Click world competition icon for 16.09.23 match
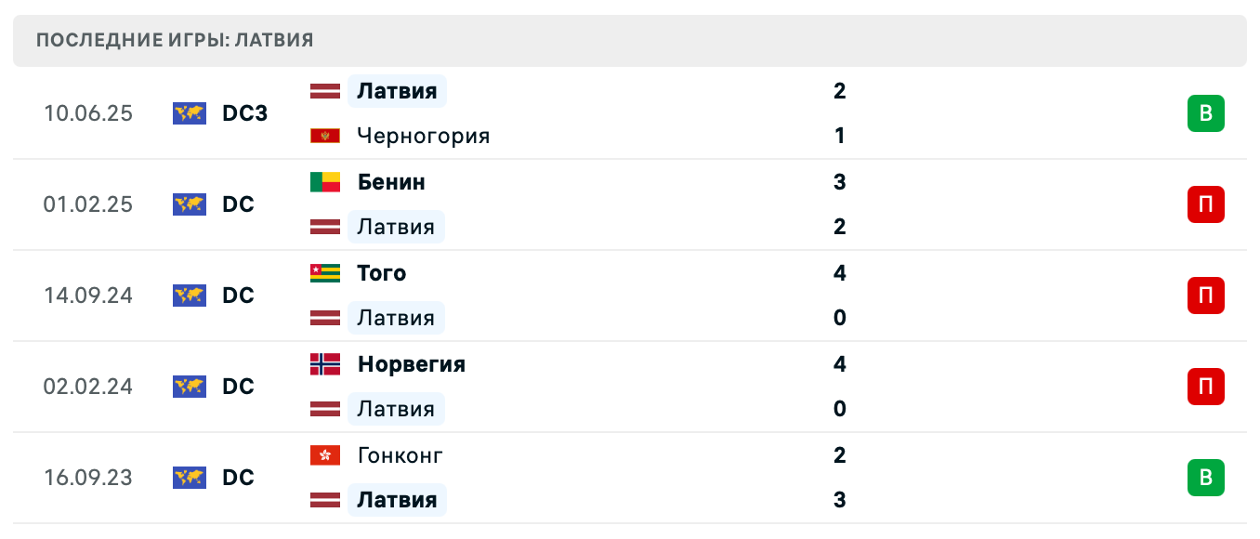1260x539 pixels. tap(190, 478)
